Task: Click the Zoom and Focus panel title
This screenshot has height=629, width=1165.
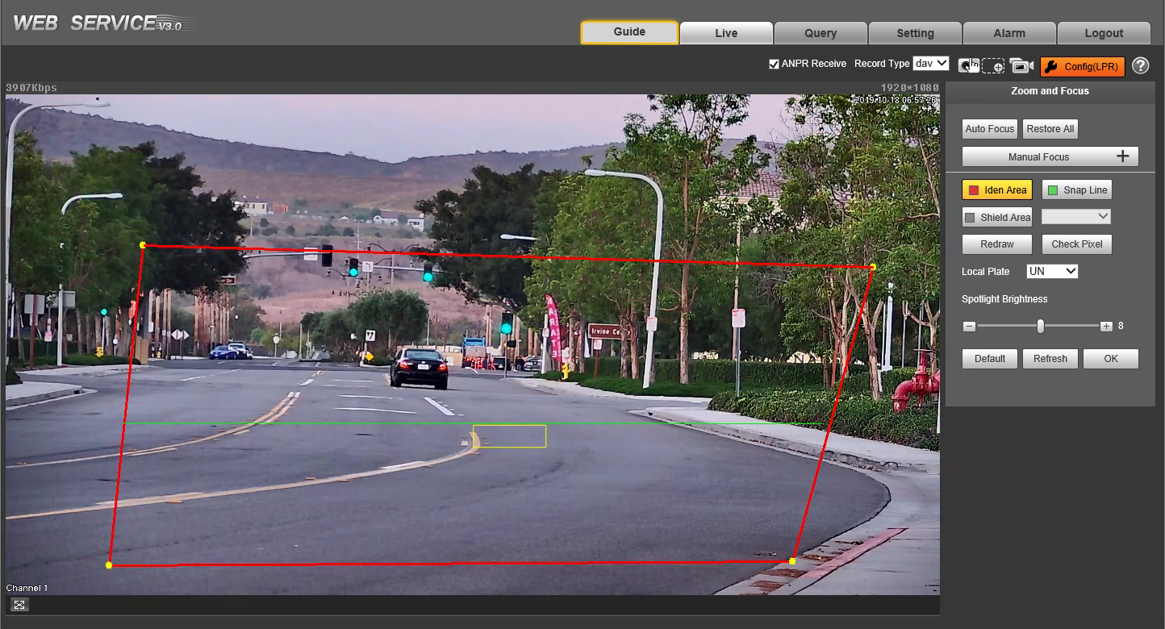Action: 1050,91
